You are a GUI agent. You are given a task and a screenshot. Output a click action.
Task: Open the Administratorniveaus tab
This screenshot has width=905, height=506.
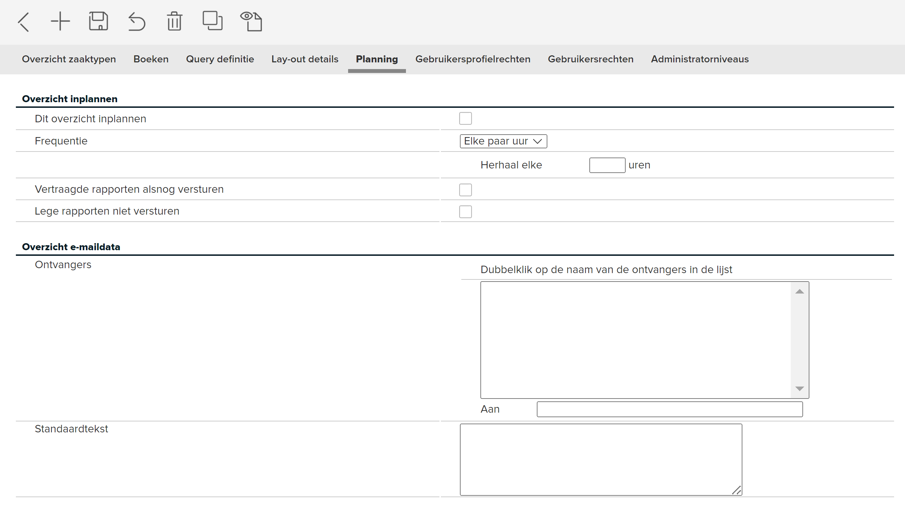pos(700,59)
